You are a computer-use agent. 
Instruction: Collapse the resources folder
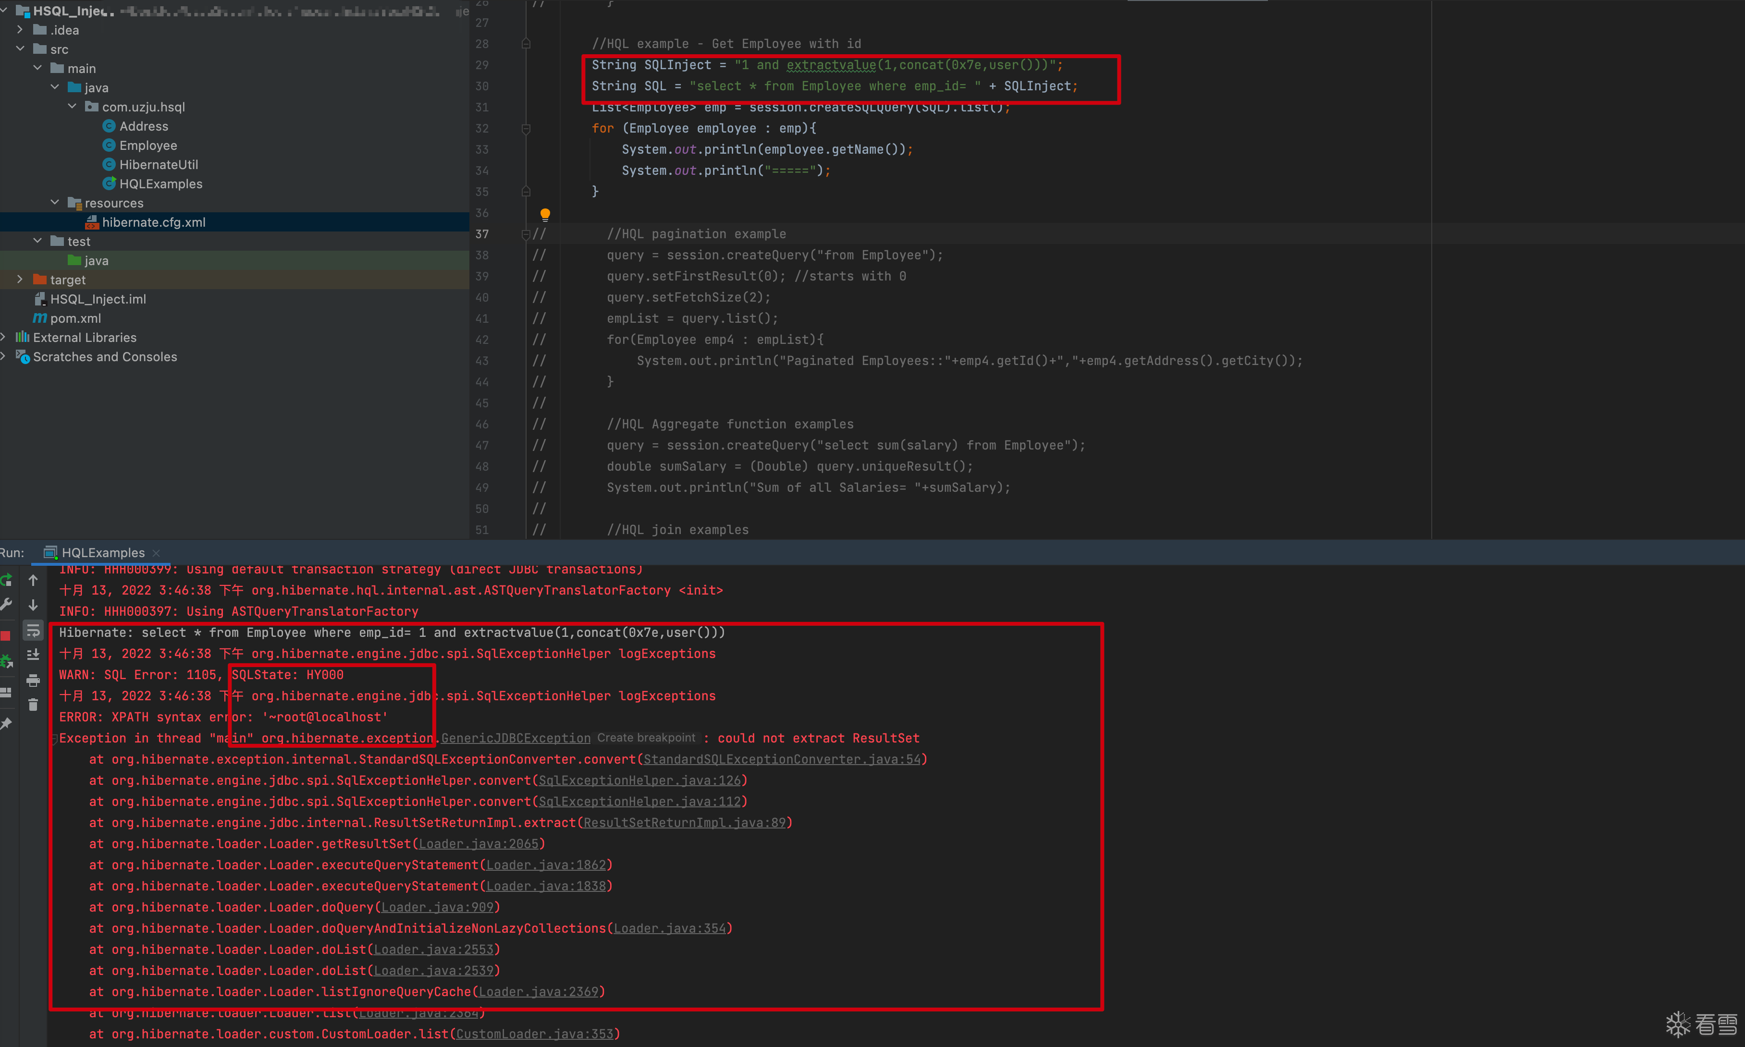[55, 203]
